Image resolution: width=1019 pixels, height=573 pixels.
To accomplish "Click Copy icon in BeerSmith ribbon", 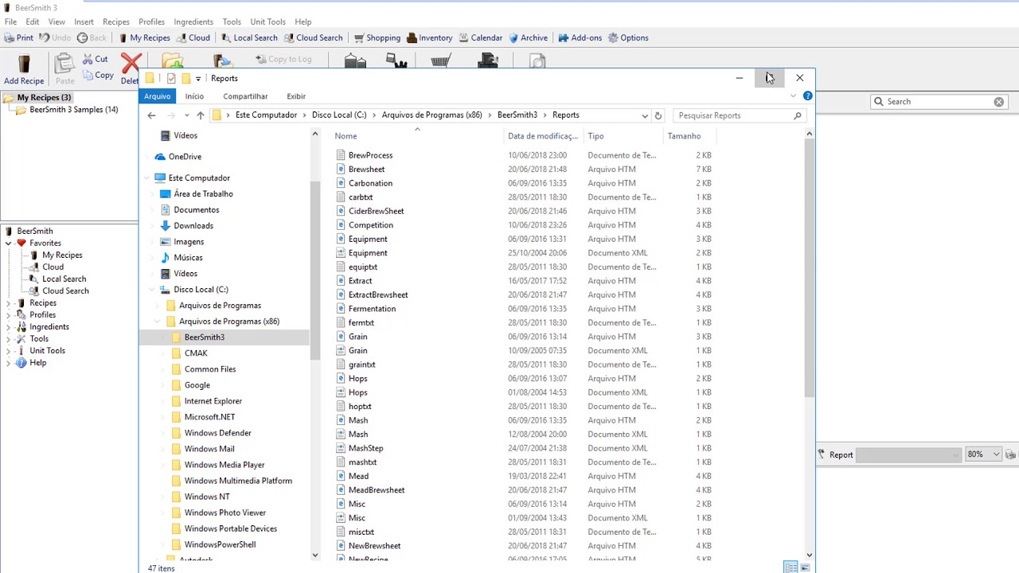I will (x=88, y=76).
